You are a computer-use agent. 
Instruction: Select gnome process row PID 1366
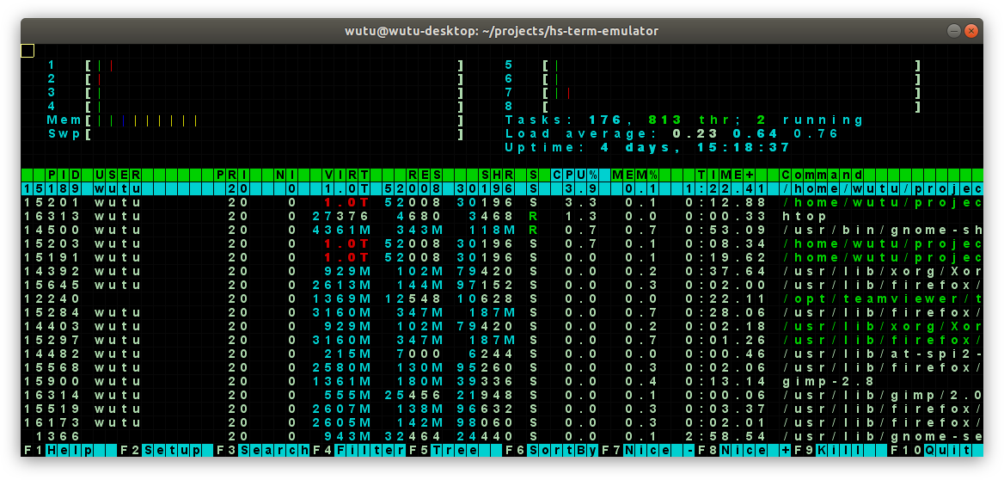coord(503,436)
